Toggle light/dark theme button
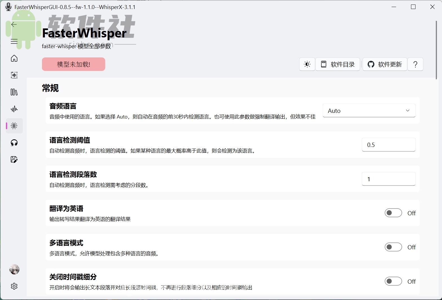This screenshot has width=442, height=300. click(307, 64)
